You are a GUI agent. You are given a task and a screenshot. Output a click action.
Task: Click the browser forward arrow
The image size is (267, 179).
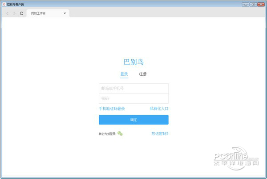[14, 13]
